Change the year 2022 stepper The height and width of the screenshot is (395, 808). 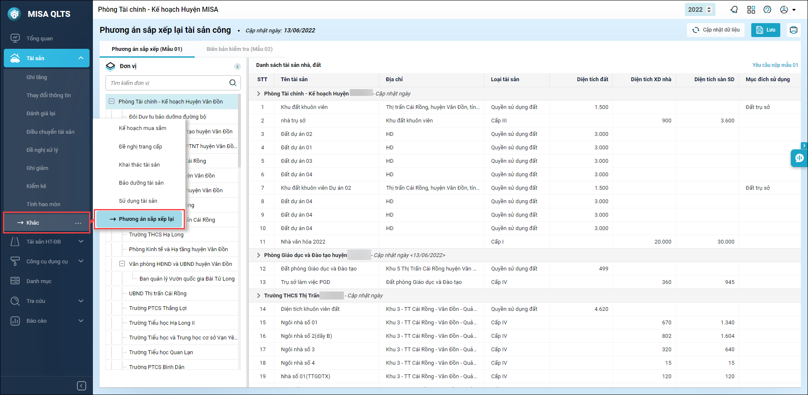(x=709, y=10)
